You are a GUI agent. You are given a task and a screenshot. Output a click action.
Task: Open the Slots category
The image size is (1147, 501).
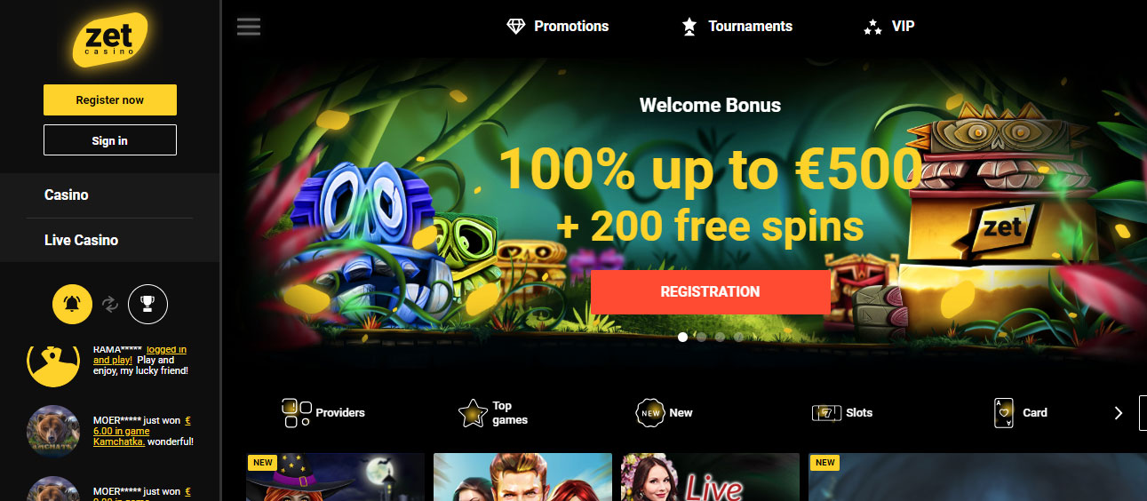pyautogui.click(x=842, y=412)
